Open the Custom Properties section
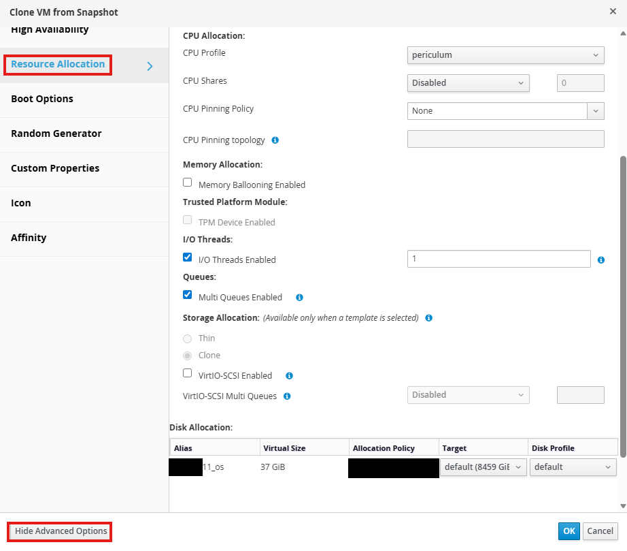The width and height of the screenshot is (627, 551). point(55,168)
